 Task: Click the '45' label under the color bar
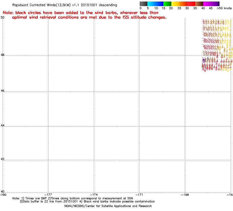tap(211, 8)
